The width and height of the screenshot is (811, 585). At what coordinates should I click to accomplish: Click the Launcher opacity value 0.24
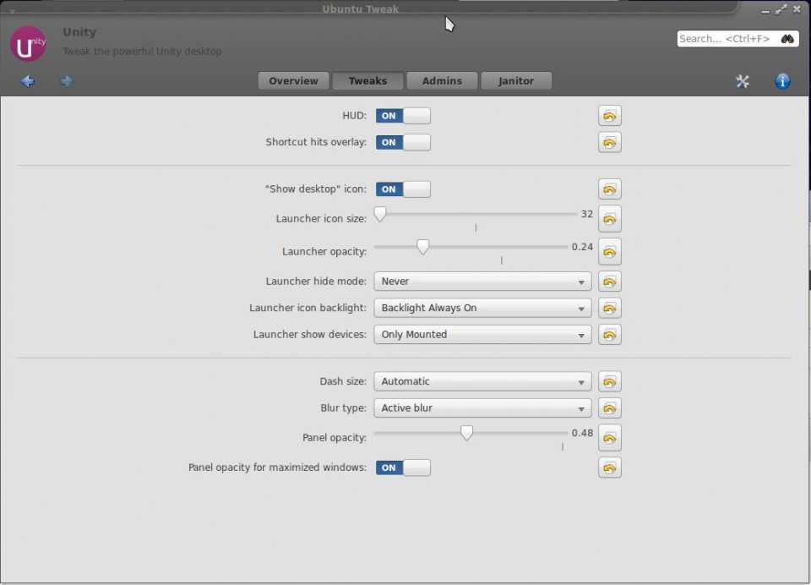pyautogui.click(x=582, y=247)
